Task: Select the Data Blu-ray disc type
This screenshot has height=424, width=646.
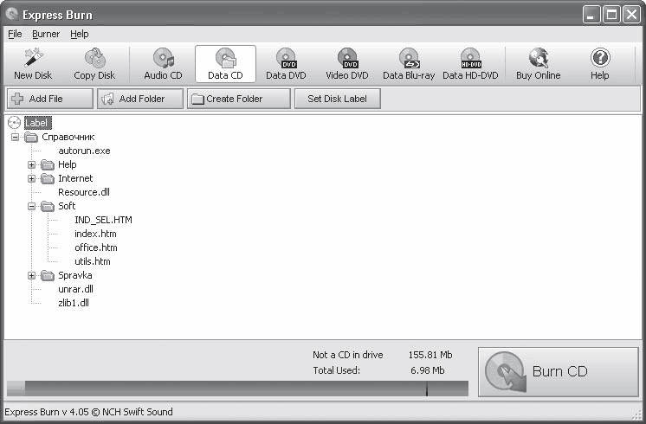Action: point(409,64)
